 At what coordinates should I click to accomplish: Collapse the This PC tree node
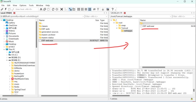[x=4, y=49]
